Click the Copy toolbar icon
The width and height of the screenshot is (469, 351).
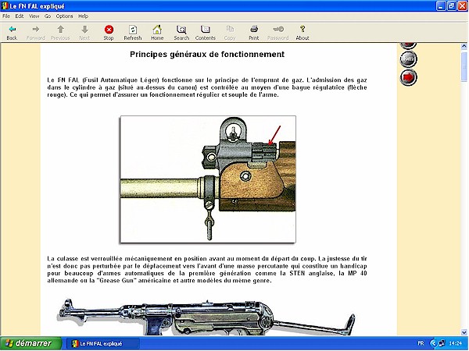(x=230, y=29)
